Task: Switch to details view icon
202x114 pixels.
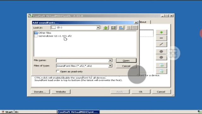Action: (135, 28)
